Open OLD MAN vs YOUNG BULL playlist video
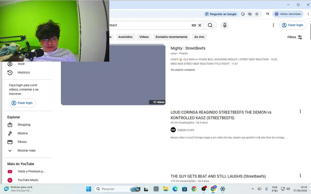 (x=224, y=59)
